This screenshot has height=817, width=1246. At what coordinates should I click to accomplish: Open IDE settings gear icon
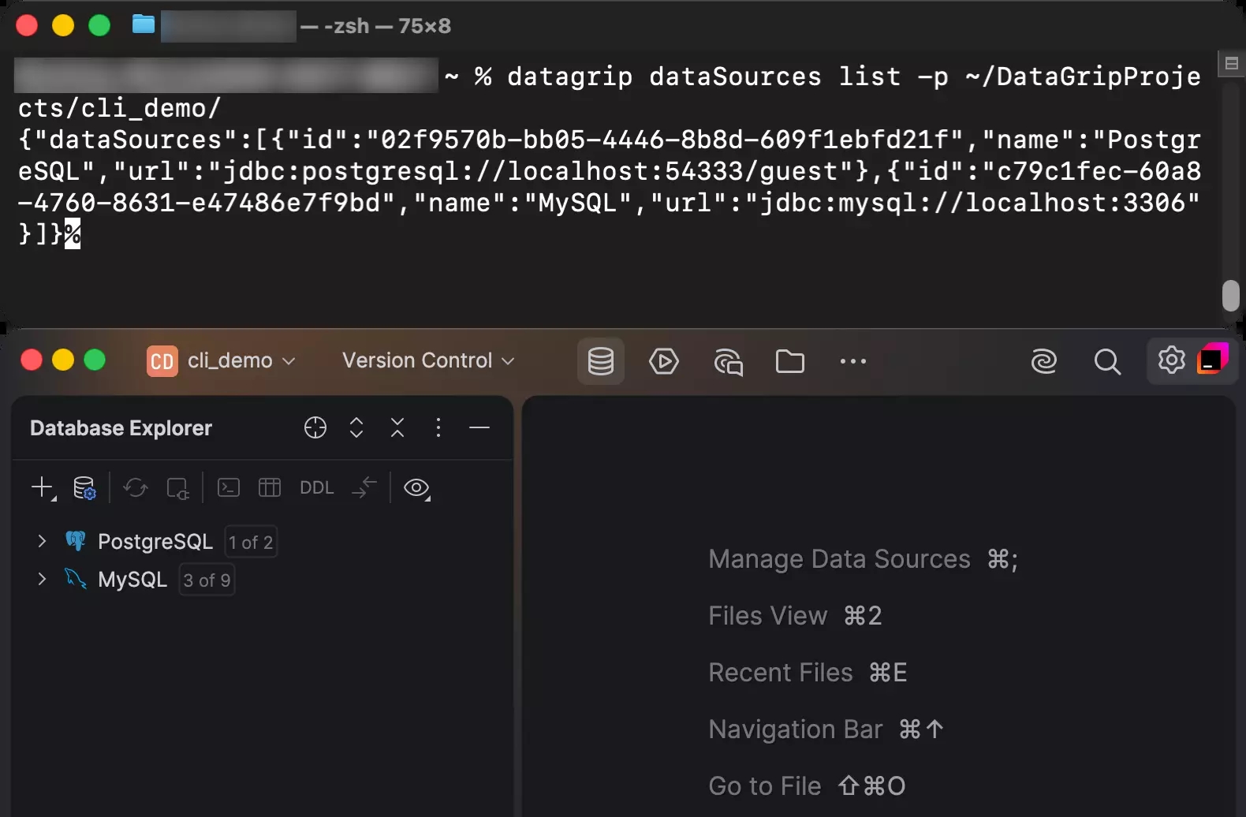[x=1171, y=360]
